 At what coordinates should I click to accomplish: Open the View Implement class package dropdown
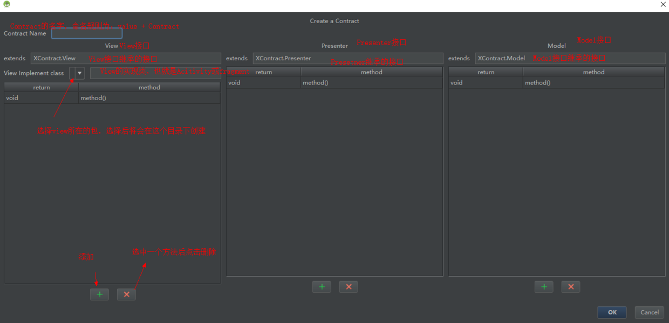[x=80, y=73]
